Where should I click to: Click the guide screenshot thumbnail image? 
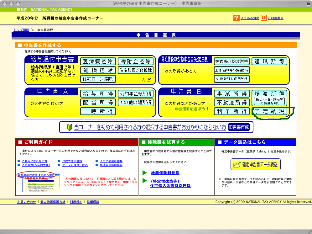(41, 183)
